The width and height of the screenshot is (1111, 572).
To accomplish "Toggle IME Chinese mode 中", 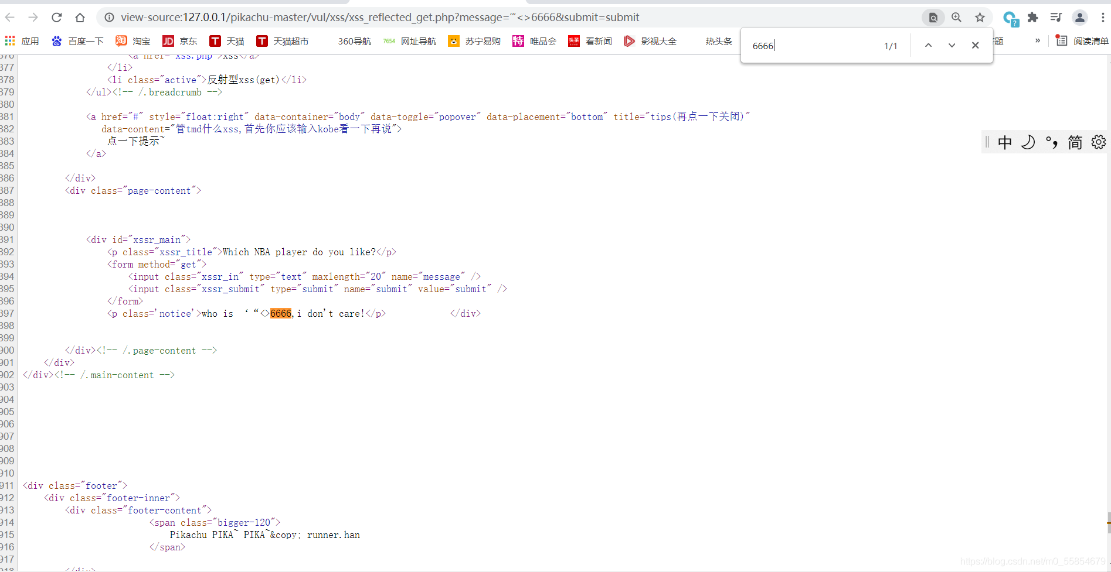I will click(1005, 142).
